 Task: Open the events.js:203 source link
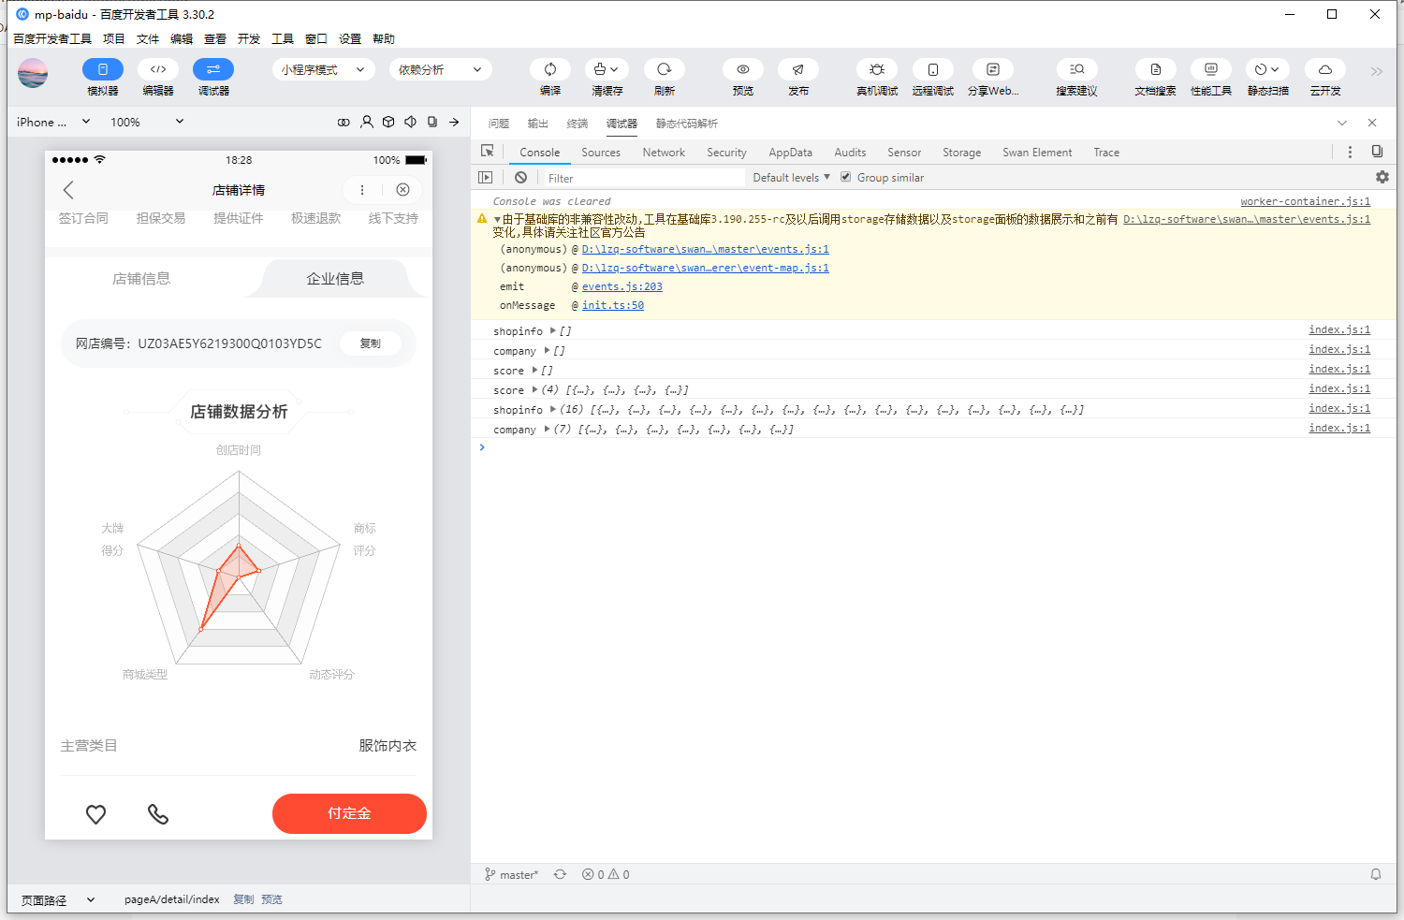pyautogui.click(x=622, y=286)
